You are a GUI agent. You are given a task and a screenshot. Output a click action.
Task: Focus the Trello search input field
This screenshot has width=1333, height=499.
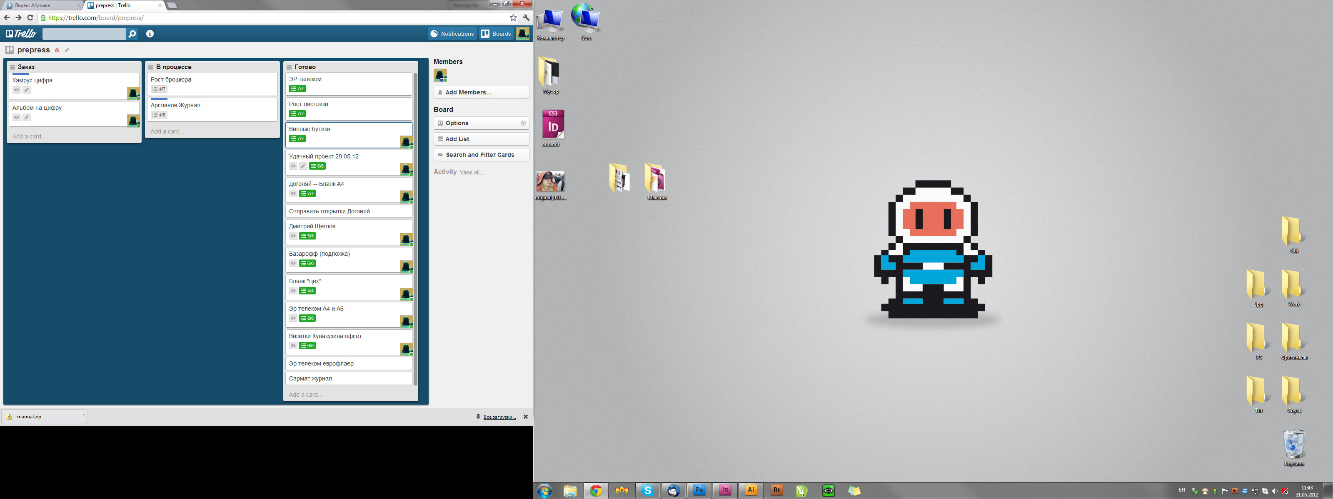pyautogui.click(x=84, y=34)
